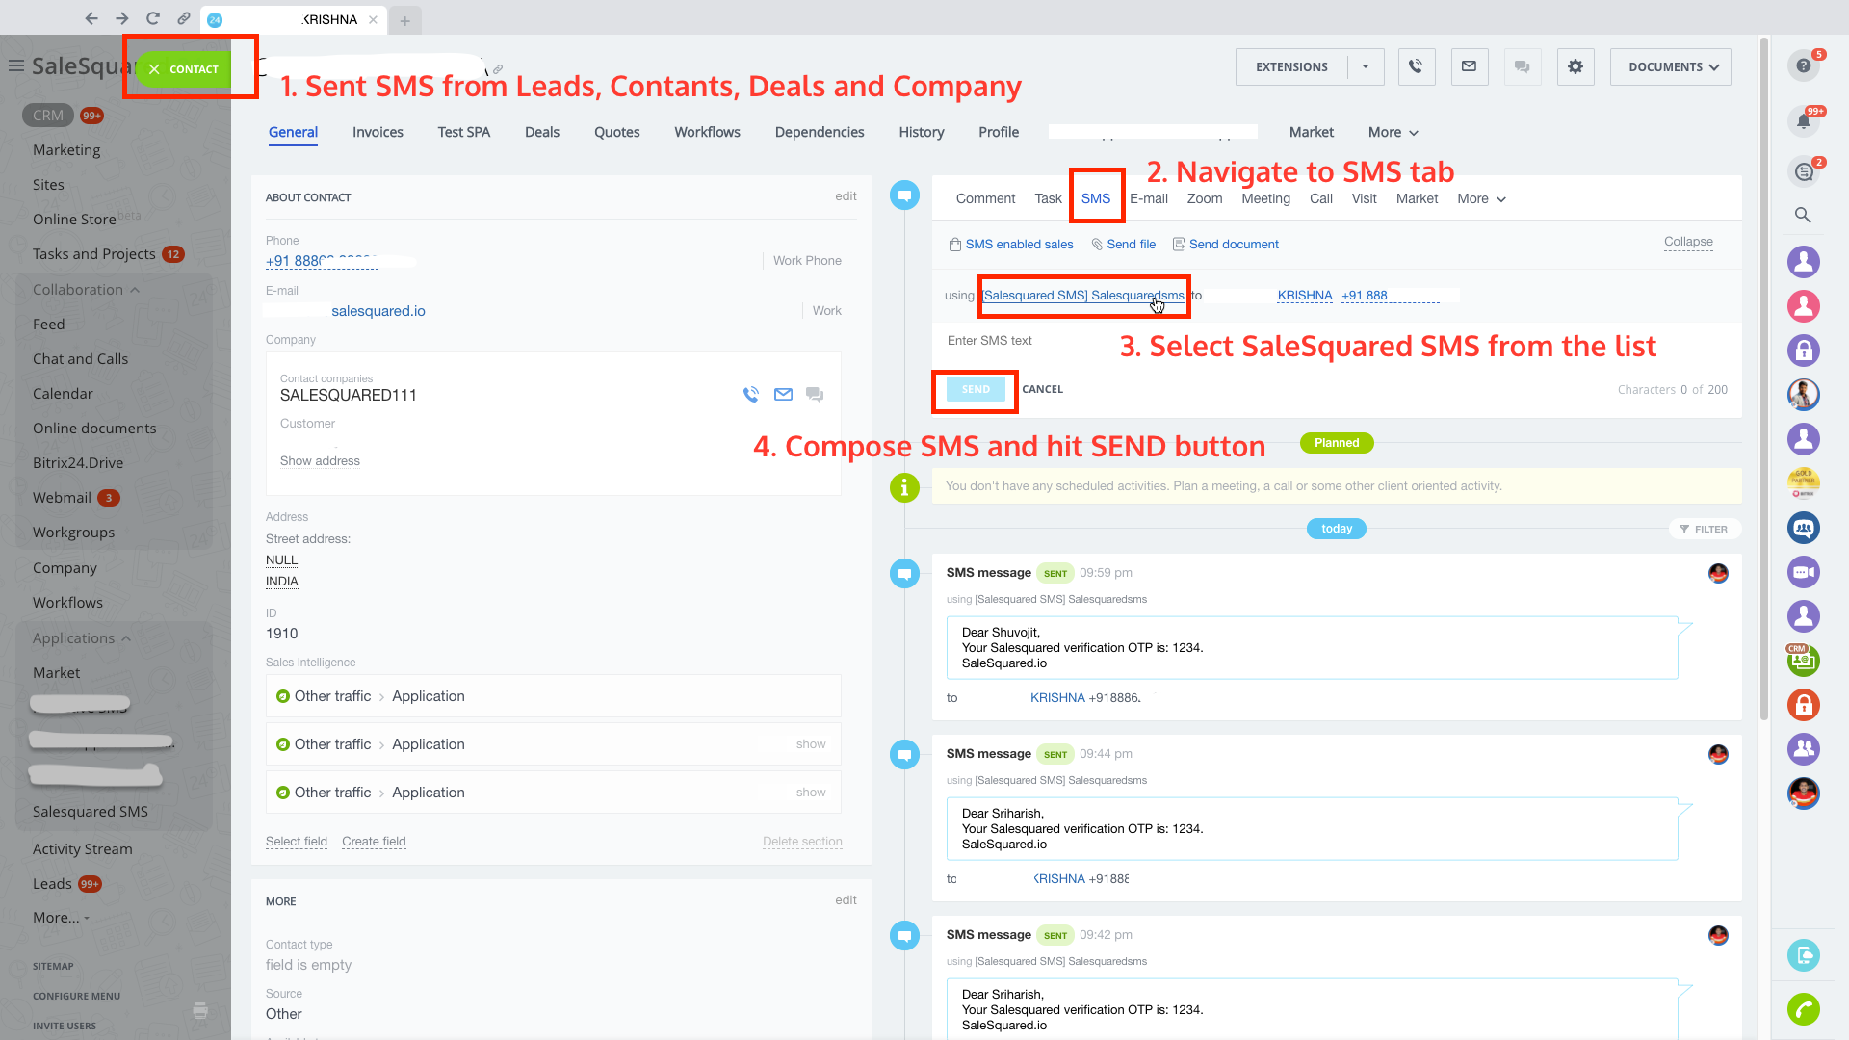
Task: Click the phone call icon in header
Action: point(1416,66)
